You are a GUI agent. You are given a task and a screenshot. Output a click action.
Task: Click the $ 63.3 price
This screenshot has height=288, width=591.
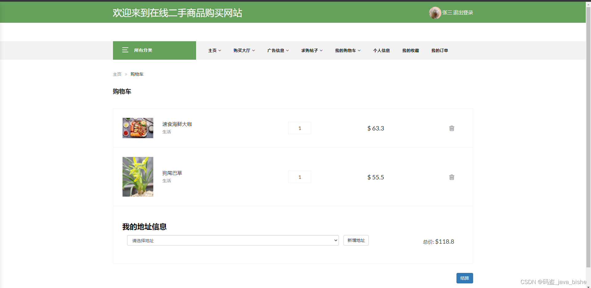(x=376, y=128)
